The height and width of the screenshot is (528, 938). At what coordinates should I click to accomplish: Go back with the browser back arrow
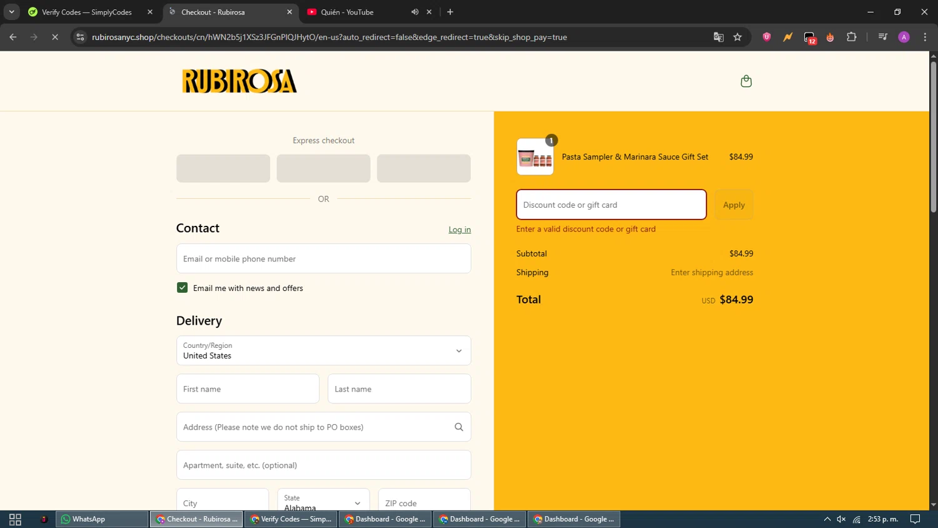[13, 37]
